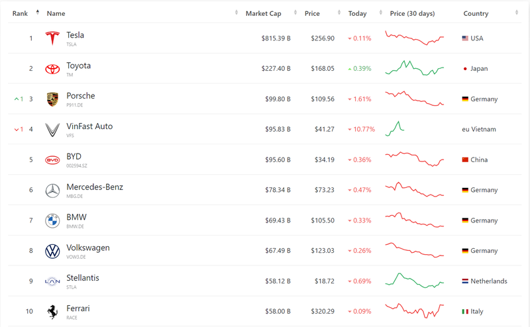Image resolution: width=530 pixels, height=327 pixels.
Task: Click the USA flag in Tesla row
Action: [x=465, y=38]
